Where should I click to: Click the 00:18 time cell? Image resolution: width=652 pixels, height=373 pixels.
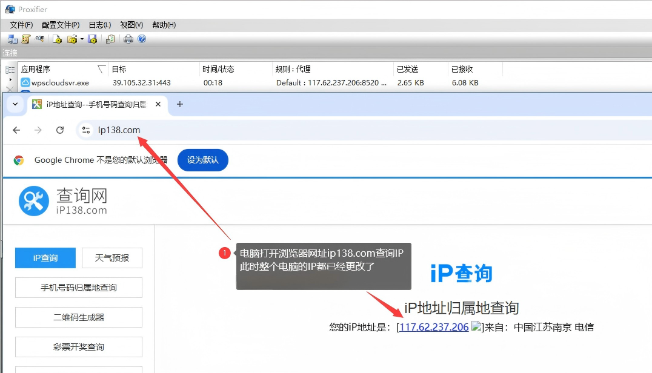click(x=213, y=83)
